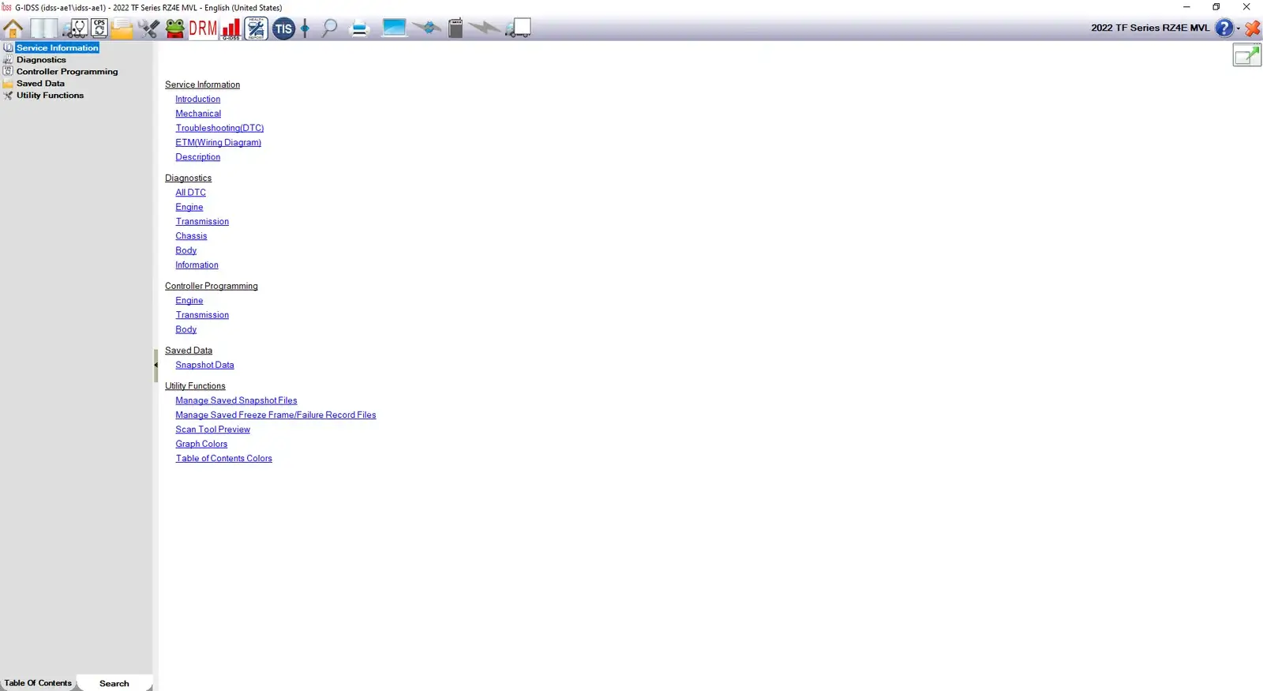
Task: Click the CPS controller programming icon
Action: 99,28
